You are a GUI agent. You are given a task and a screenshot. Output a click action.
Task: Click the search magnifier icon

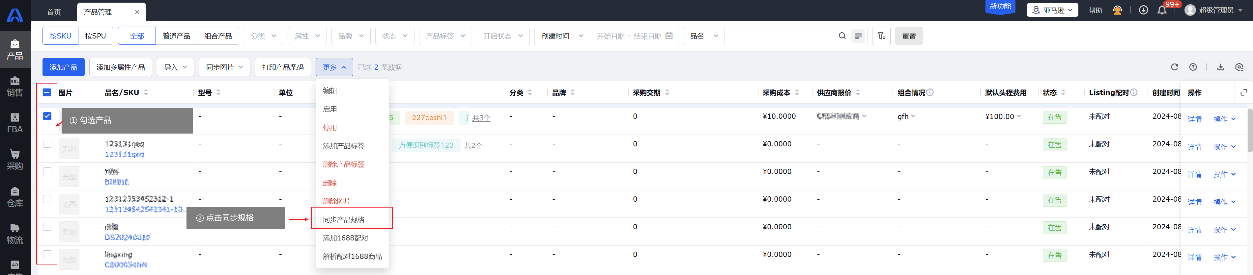842,36
